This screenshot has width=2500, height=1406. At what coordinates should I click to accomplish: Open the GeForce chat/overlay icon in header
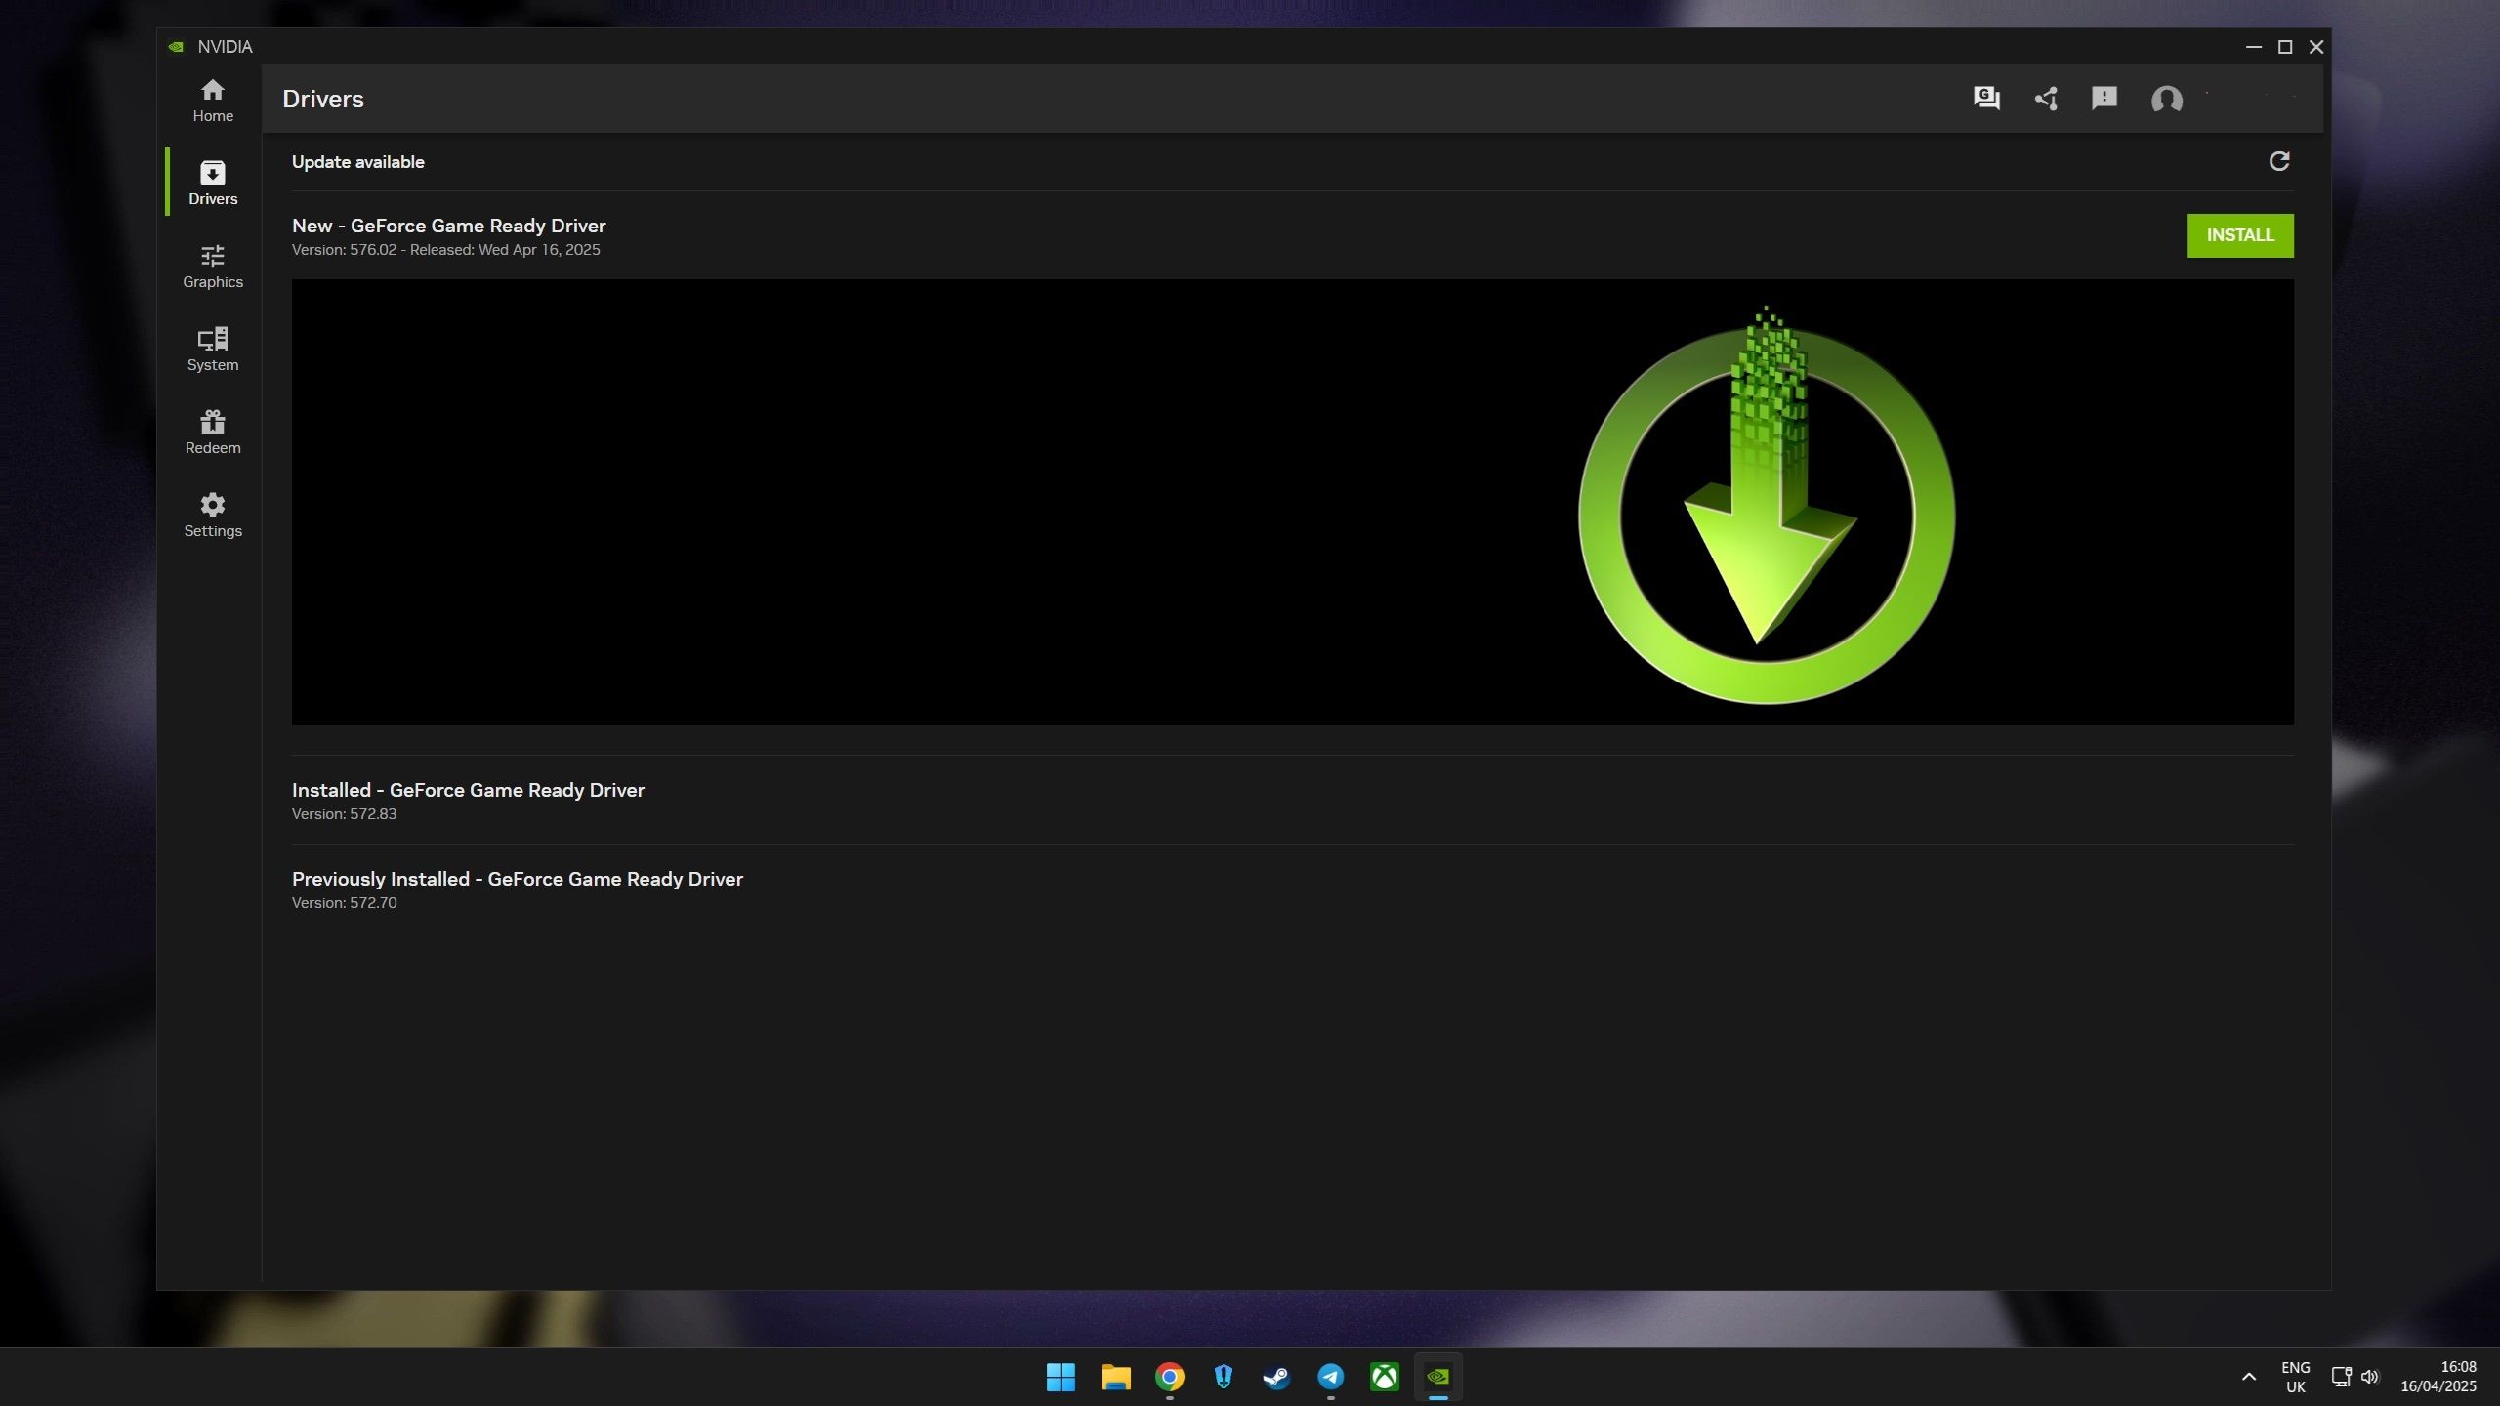point(1986,99)
